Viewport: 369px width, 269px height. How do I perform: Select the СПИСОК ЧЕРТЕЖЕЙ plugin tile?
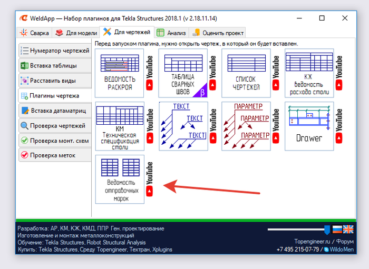pos(246,73)
